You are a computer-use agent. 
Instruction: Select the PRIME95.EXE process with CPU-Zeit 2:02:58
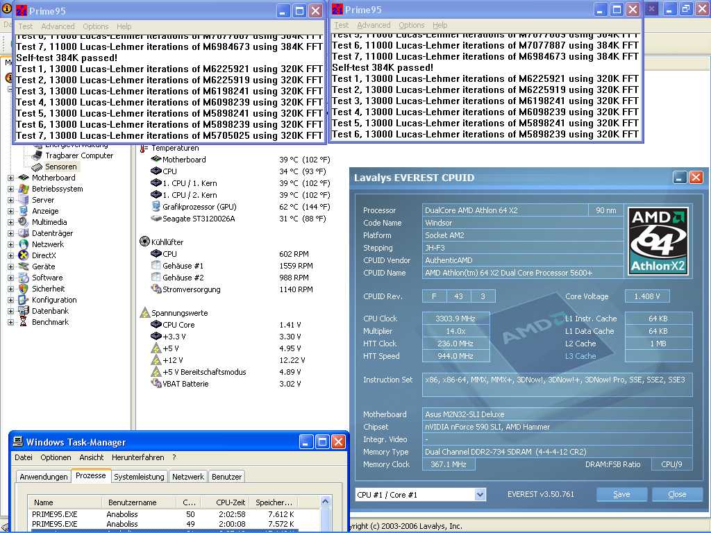coord(163,514)
